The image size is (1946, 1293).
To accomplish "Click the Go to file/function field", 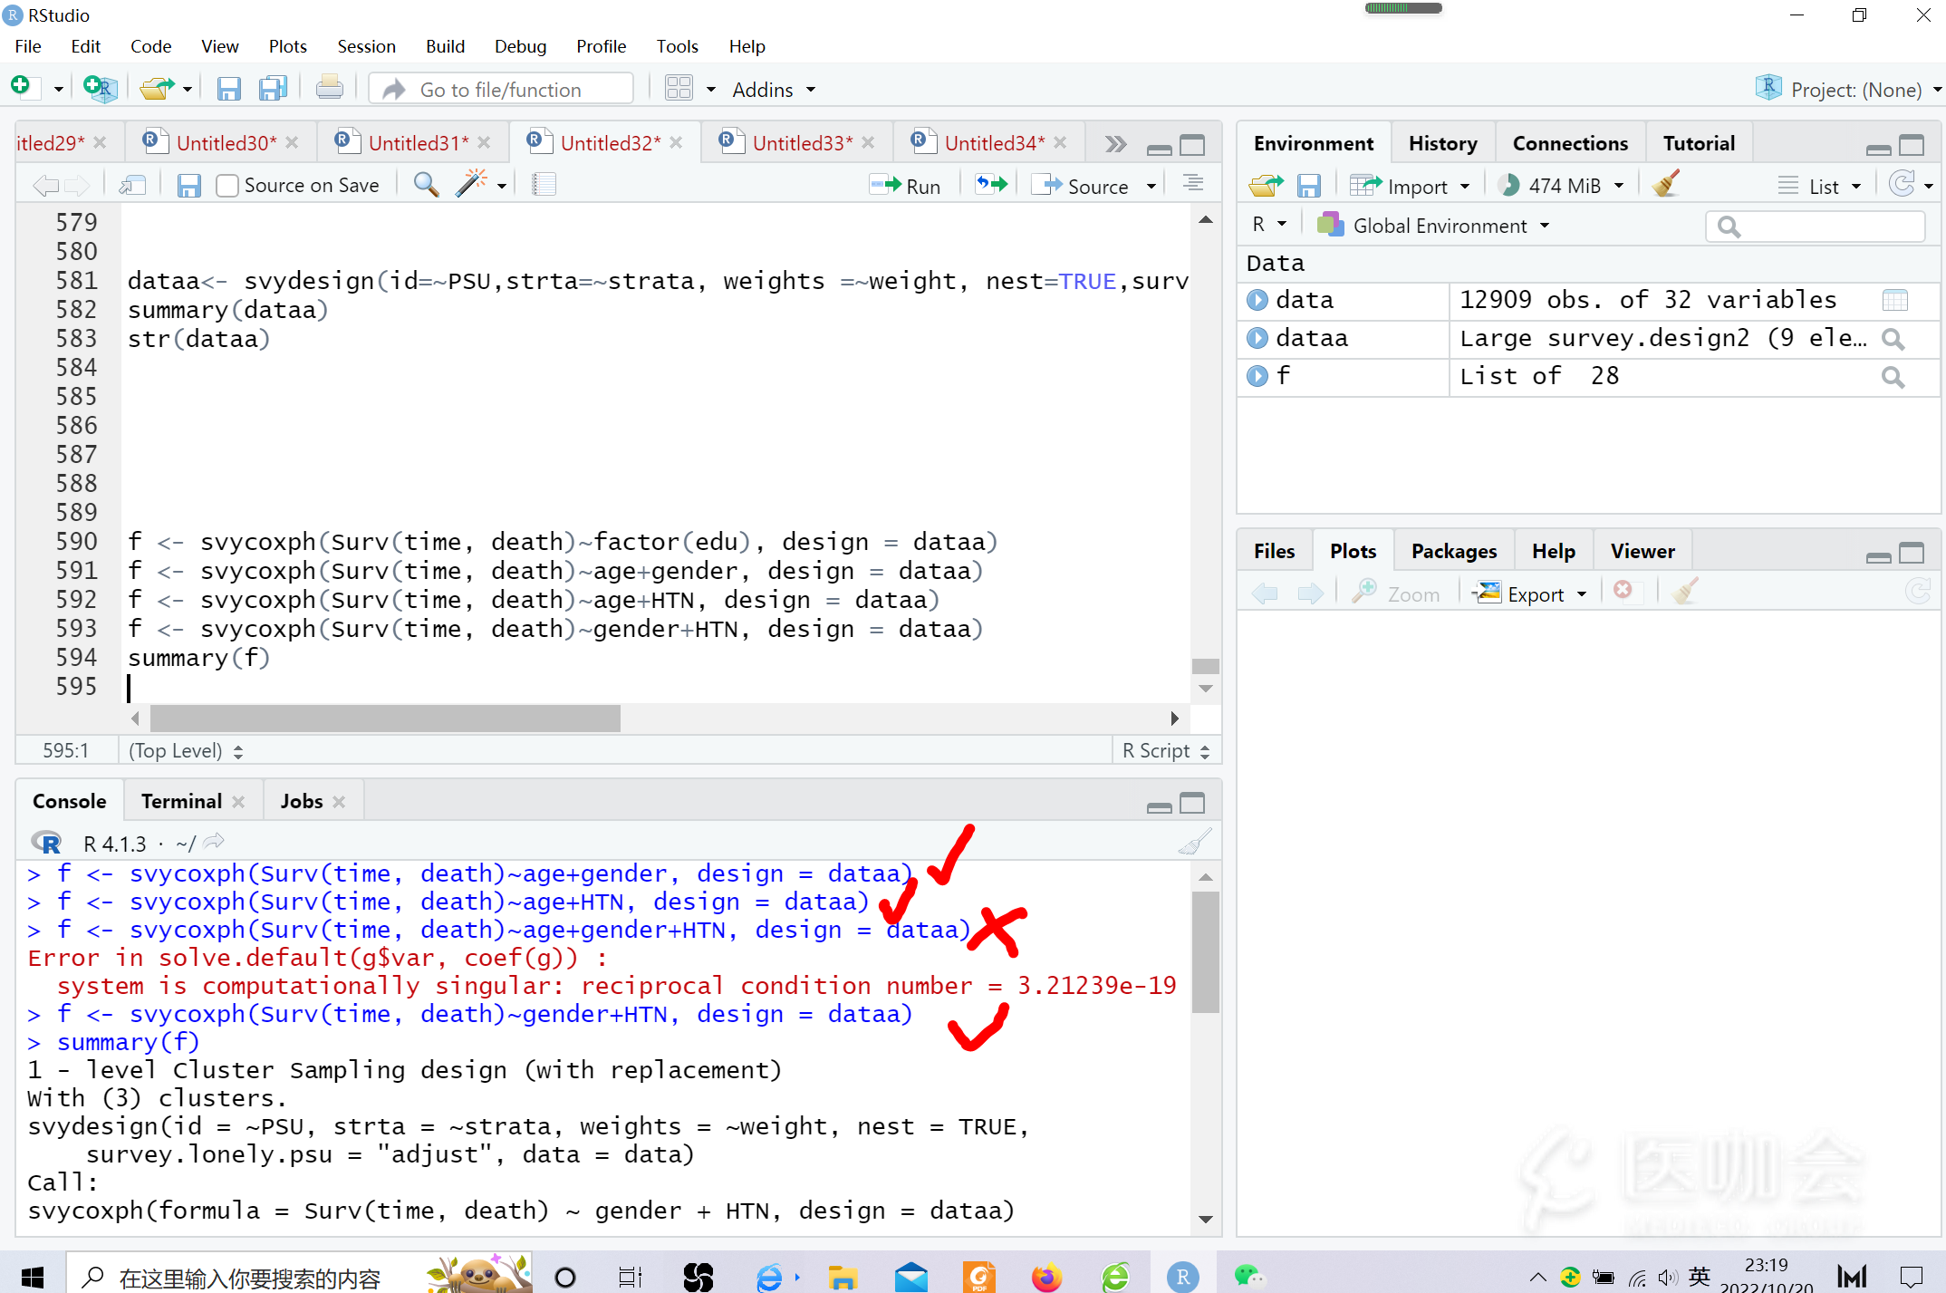I will [x=503, y=89].
